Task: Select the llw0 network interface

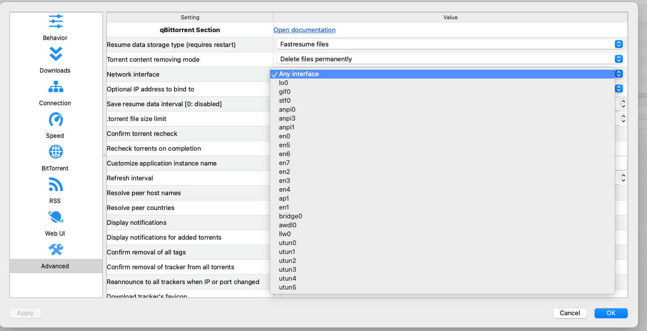Action: click(x=442, y=234)
